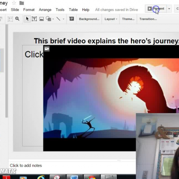The height and width of the screenshot is (179, 179).
Task: Expand the line tool dropdown arrow
Action: point(63,19)
